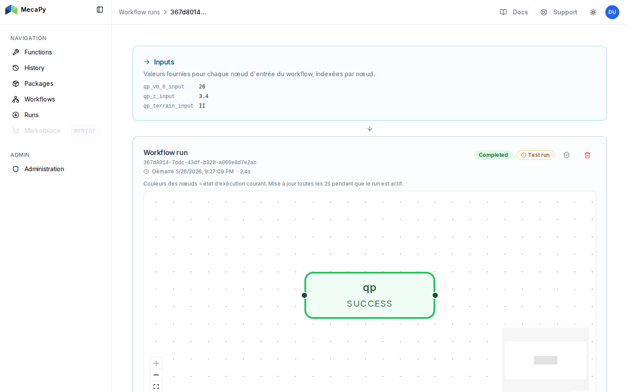628x392 pixels.
Task: Go back to Workflow runs breadcrumb
Action: (139, 12)
